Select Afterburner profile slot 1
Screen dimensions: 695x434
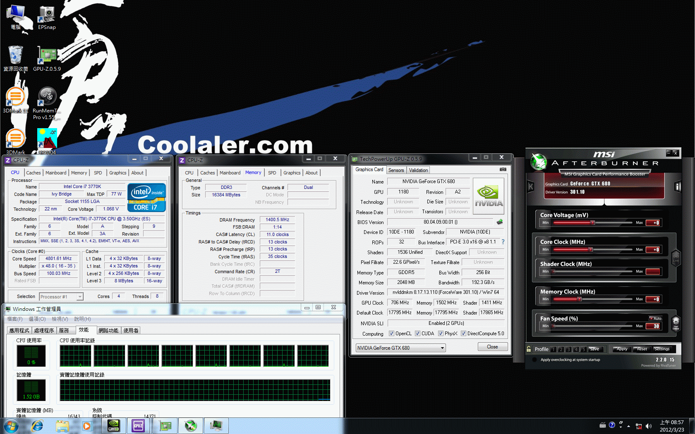[x=554, y=349]
